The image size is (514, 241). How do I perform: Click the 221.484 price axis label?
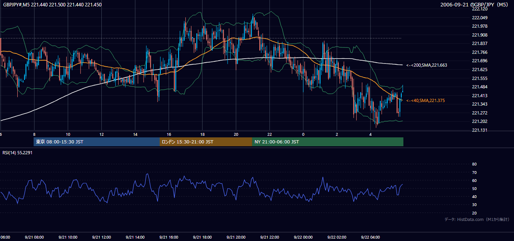point(479,87)
